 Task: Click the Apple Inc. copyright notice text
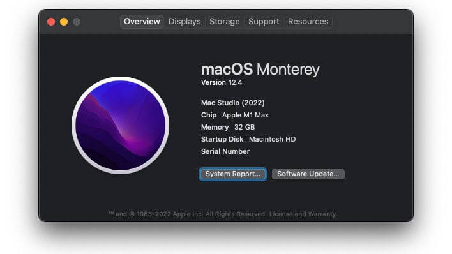(x=187, y=214)
